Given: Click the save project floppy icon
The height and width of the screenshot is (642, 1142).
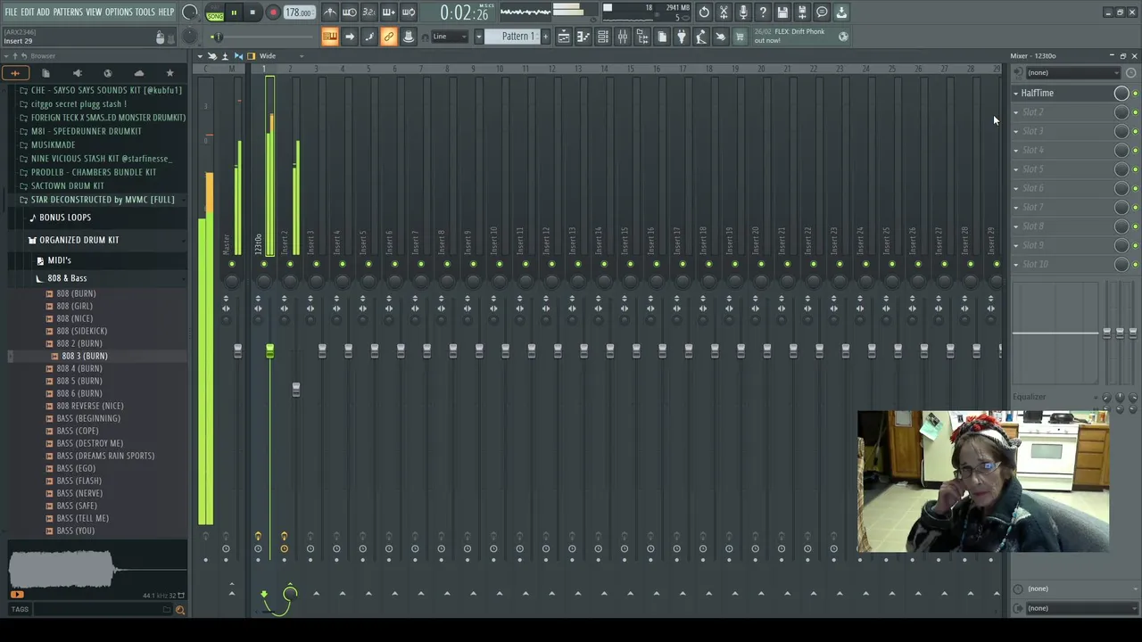Looking at the screenshot, I should (x=782, y=12).
